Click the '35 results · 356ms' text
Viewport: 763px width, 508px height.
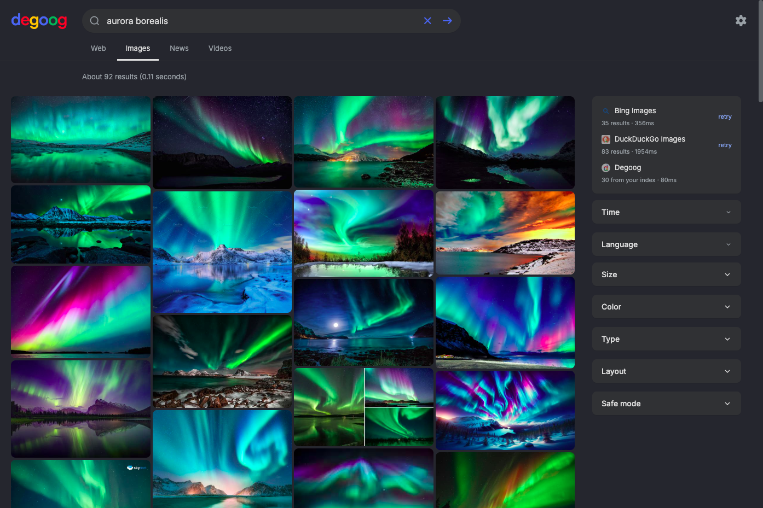point(628,123)
